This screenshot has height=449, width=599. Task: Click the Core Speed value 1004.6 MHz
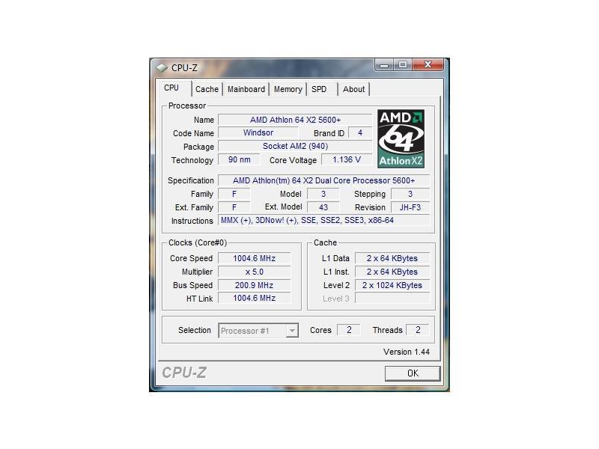pyautogui.click(x=254, y=258)
